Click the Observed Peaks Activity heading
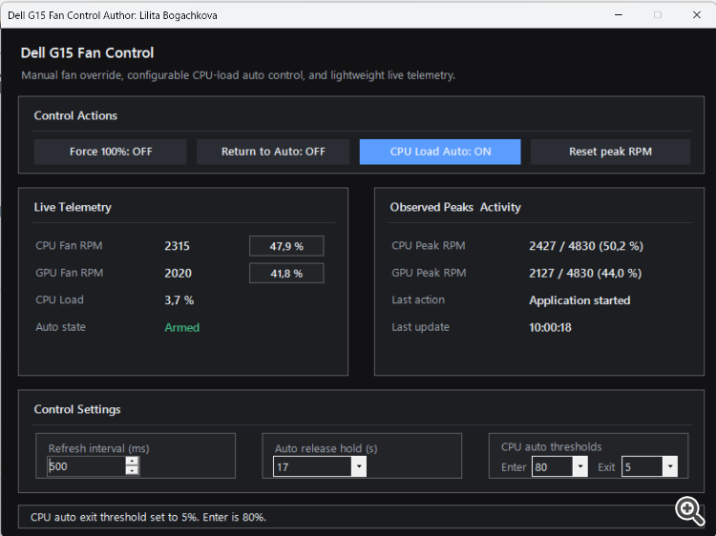Screen dimensions: 716x536 [455, 207]
